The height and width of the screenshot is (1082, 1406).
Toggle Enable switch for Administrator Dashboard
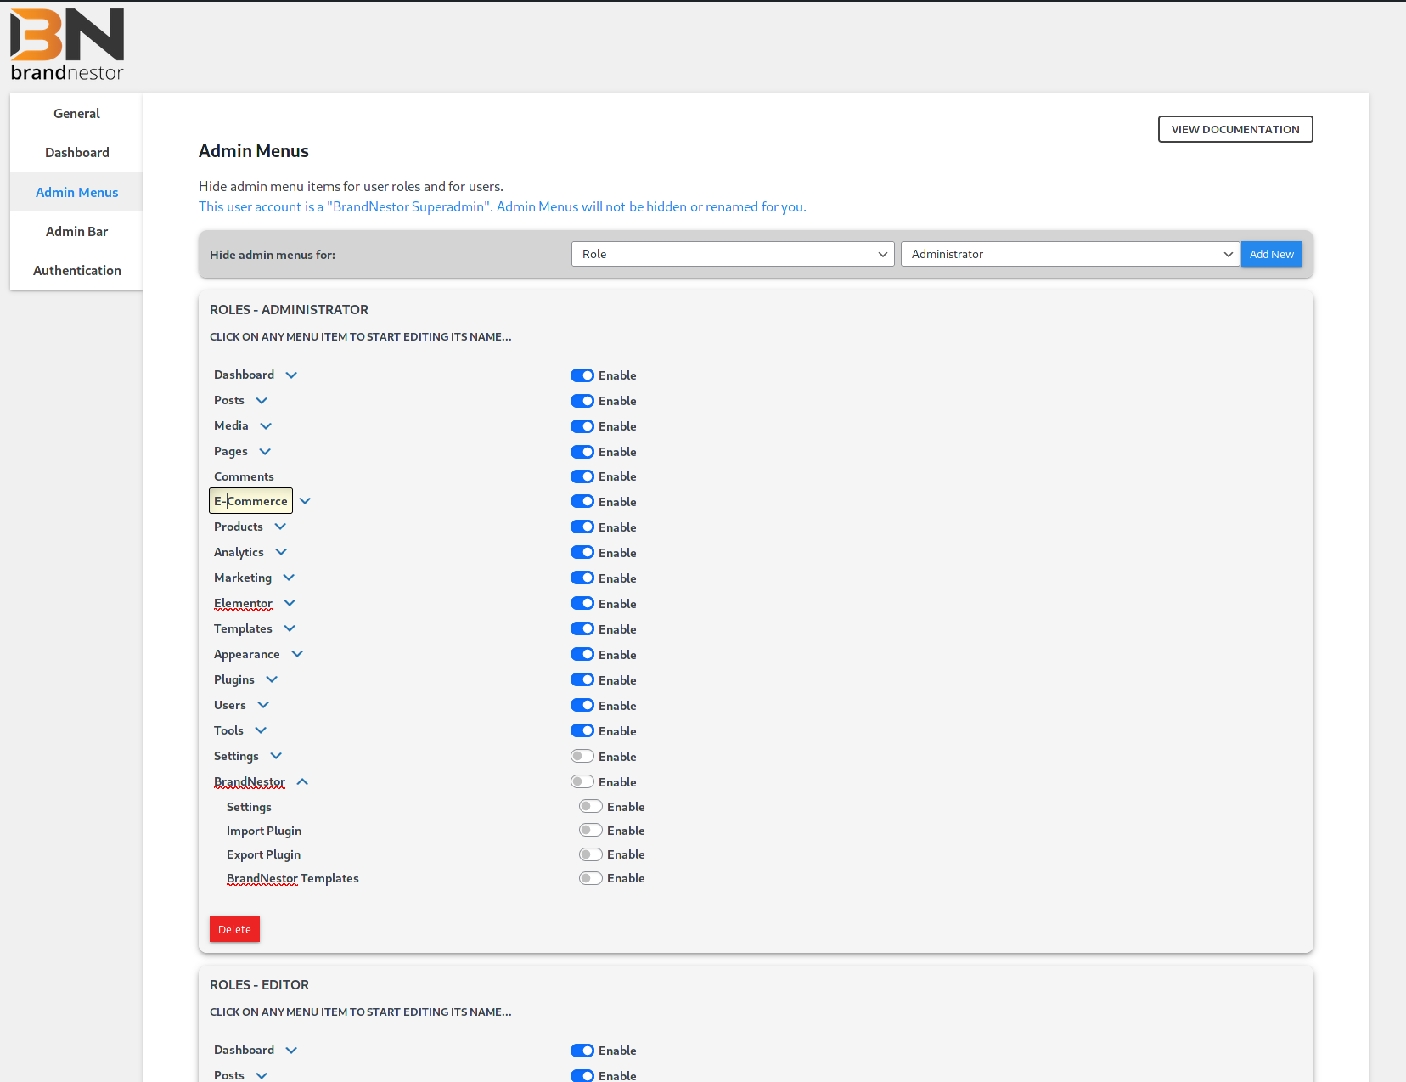582,375
